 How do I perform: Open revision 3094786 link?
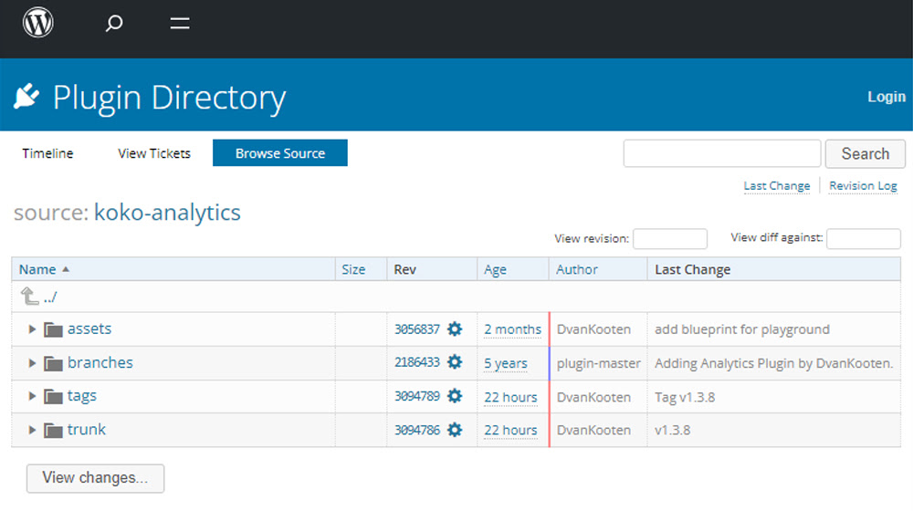[417, 430]
